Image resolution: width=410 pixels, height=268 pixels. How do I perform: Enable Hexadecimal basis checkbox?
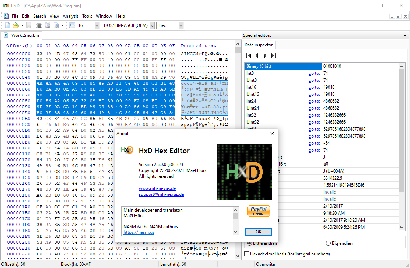click(246, 254)
